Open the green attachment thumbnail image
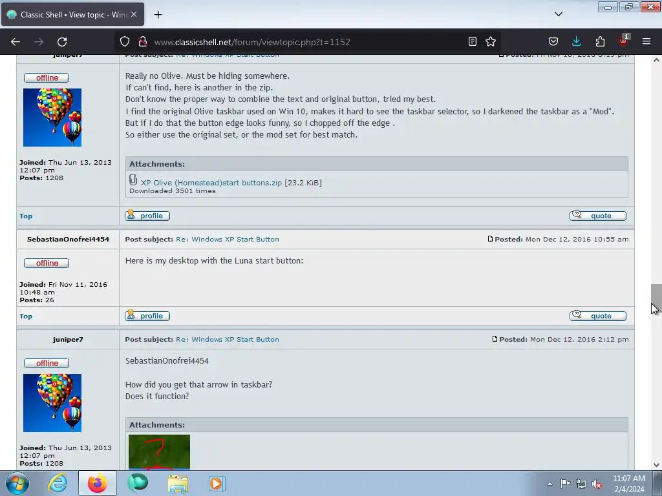The width and height of the screenshot is (662, 496). 159,452
